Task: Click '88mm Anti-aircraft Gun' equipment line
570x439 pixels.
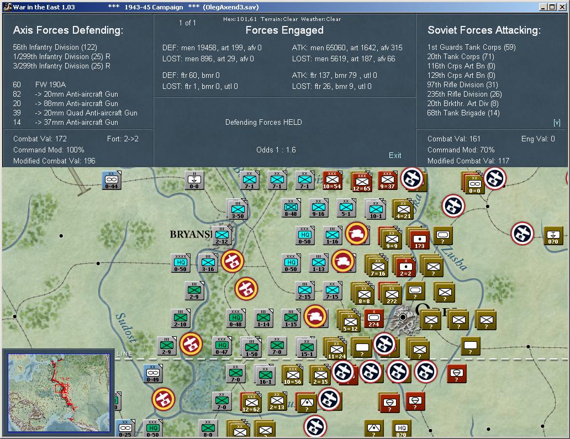Action: (x=76, y=104)
